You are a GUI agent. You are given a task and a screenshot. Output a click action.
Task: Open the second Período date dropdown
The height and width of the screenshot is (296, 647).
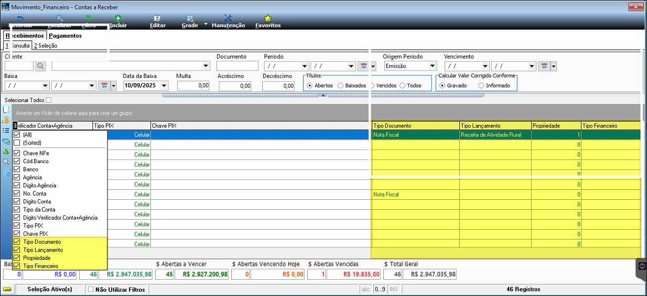351,66
